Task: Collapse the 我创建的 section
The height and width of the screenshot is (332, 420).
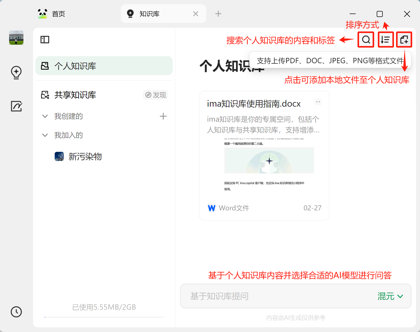Action: pyautogui.click(x=45, y=116)
